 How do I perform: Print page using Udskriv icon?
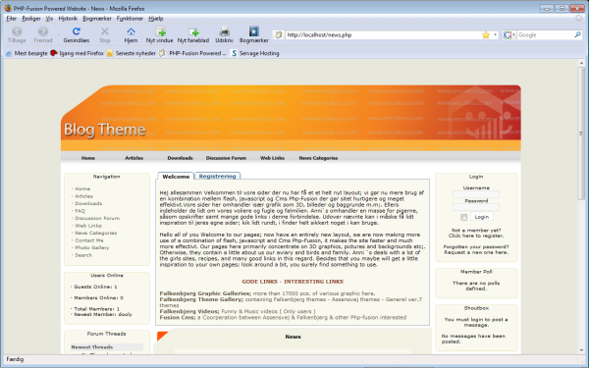tap(224, 35)
